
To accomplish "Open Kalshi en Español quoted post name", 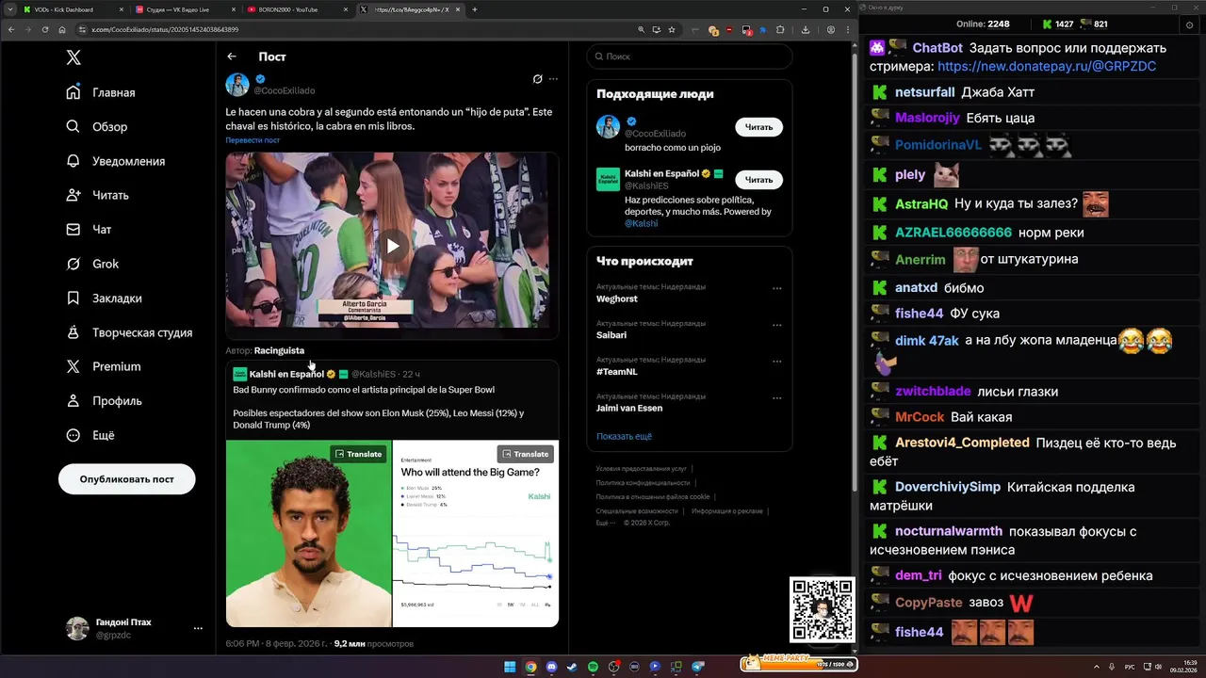I will (286, 374).
